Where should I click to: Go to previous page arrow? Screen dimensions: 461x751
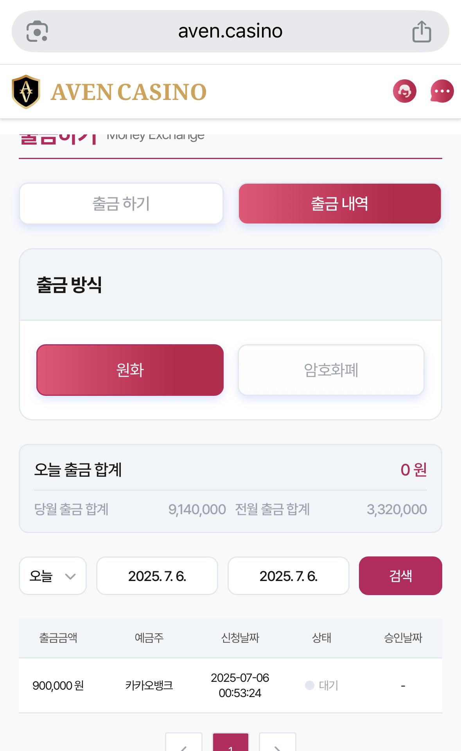pyautogui.click(x=183, y=742)
